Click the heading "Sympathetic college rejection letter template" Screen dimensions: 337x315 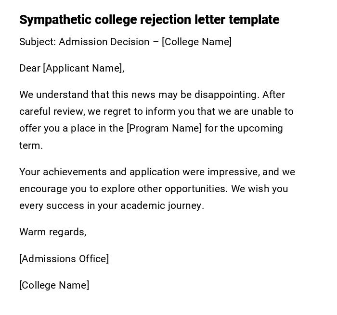point(149,20)
